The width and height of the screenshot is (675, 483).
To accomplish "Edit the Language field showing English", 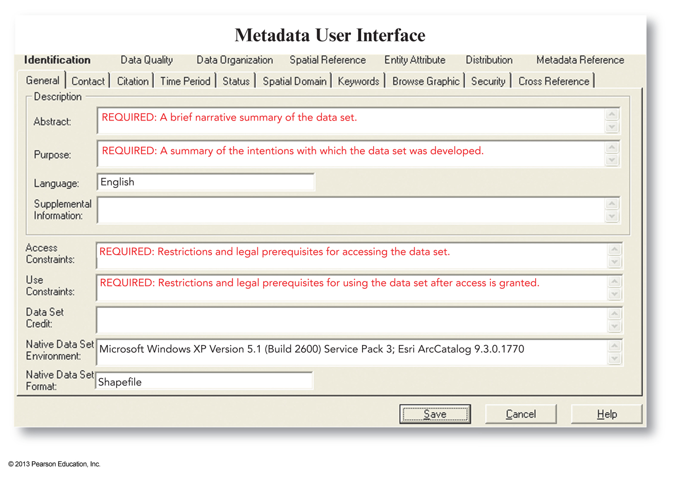I will (x=205, y=182).
